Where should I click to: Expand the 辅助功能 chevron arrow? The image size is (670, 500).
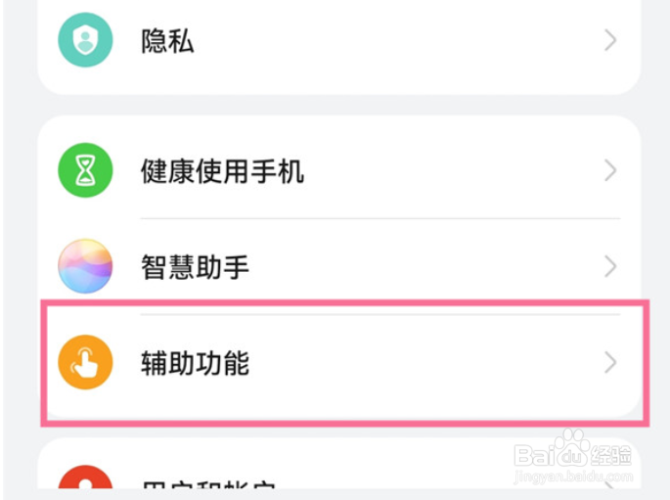[610, 362]
